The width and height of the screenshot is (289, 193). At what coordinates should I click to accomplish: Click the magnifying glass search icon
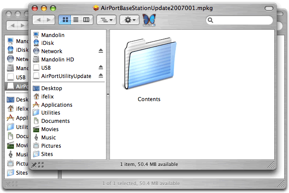(210, 20)
